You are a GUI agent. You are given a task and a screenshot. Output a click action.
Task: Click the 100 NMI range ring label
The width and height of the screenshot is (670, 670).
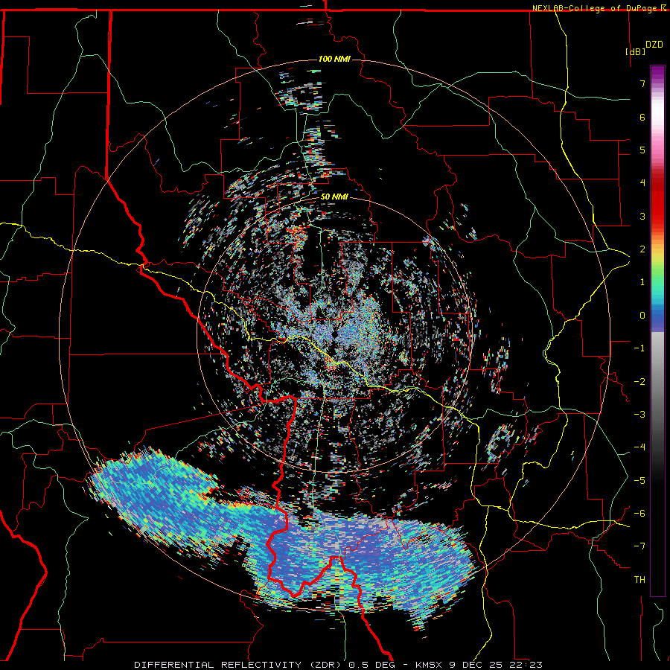[x=334, y=59]
